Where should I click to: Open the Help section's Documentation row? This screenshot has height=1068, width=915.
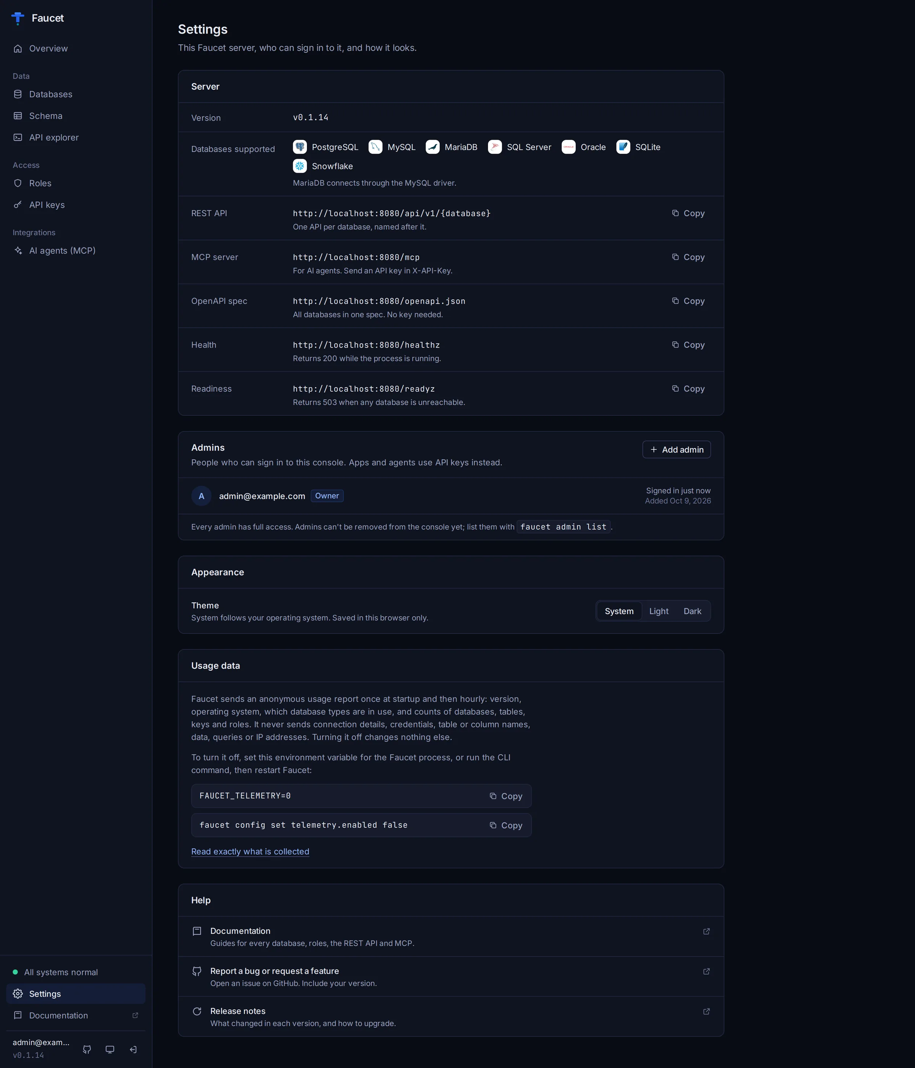pos(451,936)
